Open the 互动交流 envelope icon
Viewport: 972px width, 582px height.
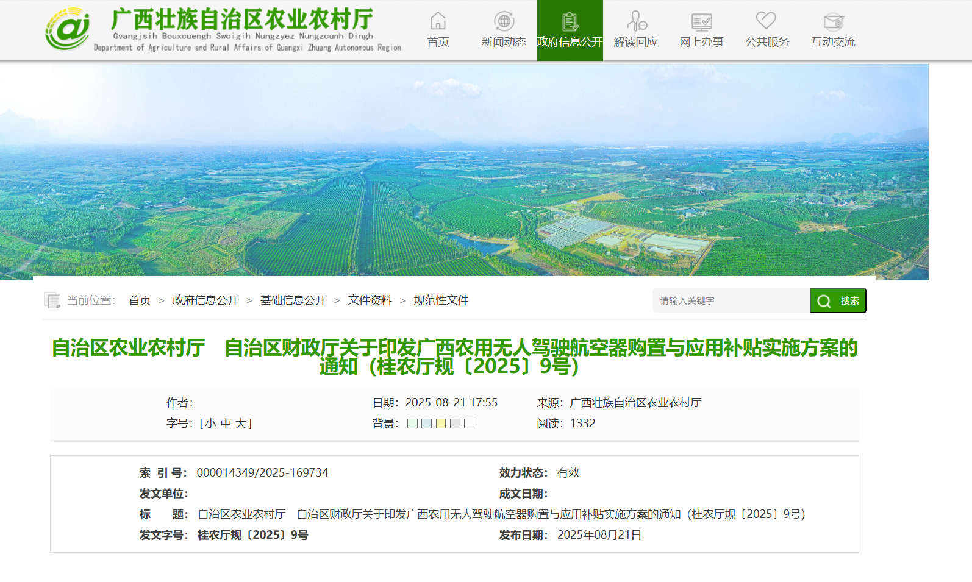[833, 22]
